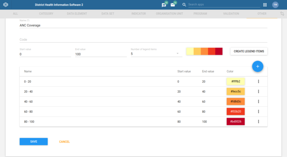
Task: Switch to the CATEGORY tab
Action: (x=46, y=14)
